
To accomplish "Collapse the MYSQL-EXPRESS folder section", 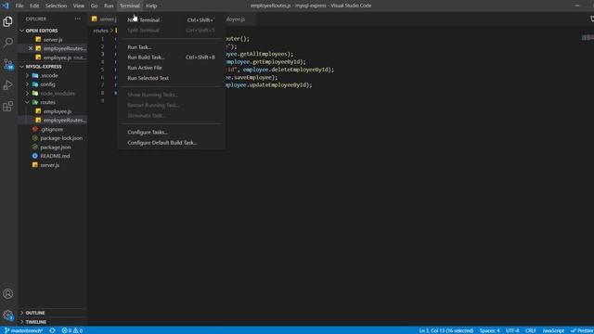I will click(44, 66).
